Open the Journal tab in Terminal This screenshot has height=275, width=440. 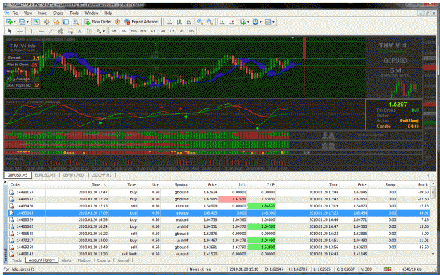click(x=123, y=260)
